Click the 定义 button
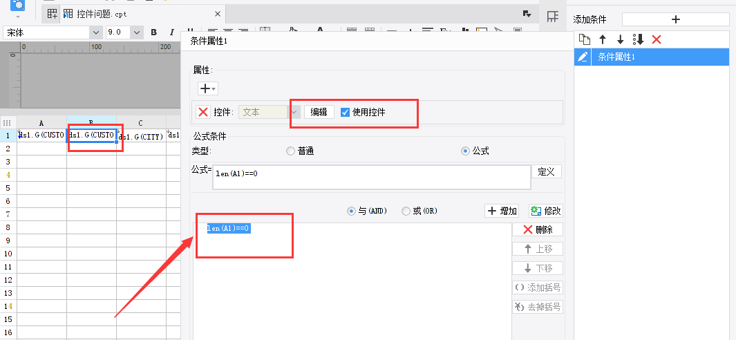The image size is (736, 340). click(547, 172)
